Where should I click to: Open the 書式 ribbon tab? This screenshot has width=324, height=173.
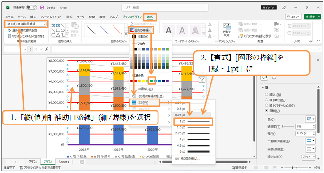click(150, 17)
